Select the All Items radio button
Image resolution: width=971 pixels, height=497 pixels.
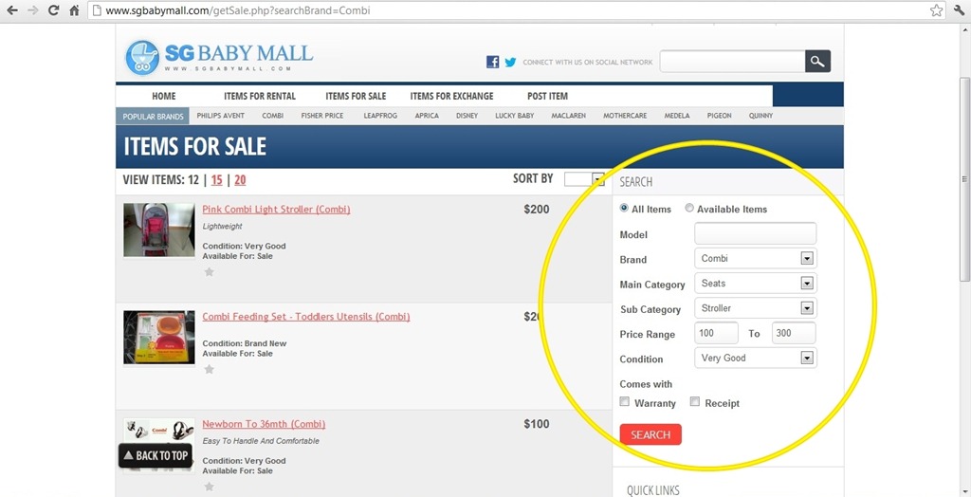[x=624, y=209]
